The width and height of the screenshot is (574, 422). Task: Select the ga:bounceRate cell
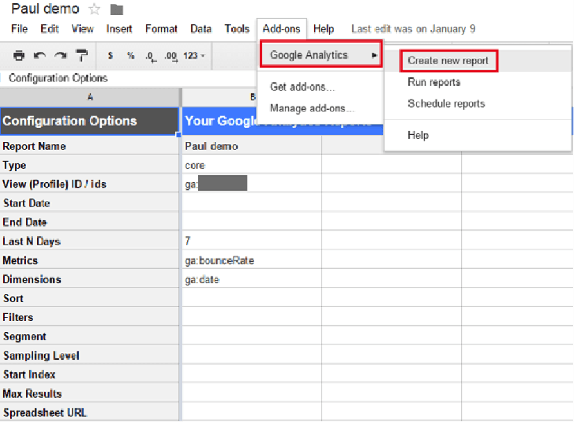(x=252, y=260)
